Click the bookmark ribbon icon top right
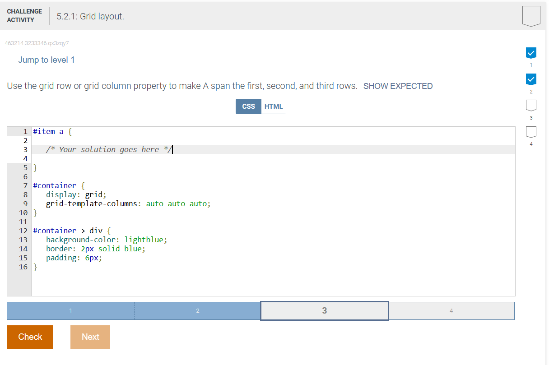The image size is (549, 365). 531,15
